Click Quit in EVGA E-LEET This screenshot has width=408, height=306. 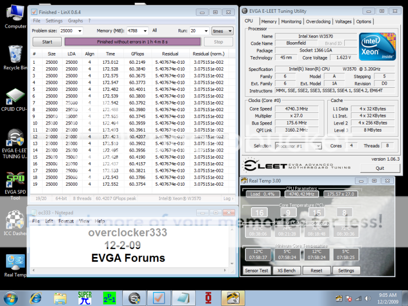pyautogui.click(x=379, y=168)
